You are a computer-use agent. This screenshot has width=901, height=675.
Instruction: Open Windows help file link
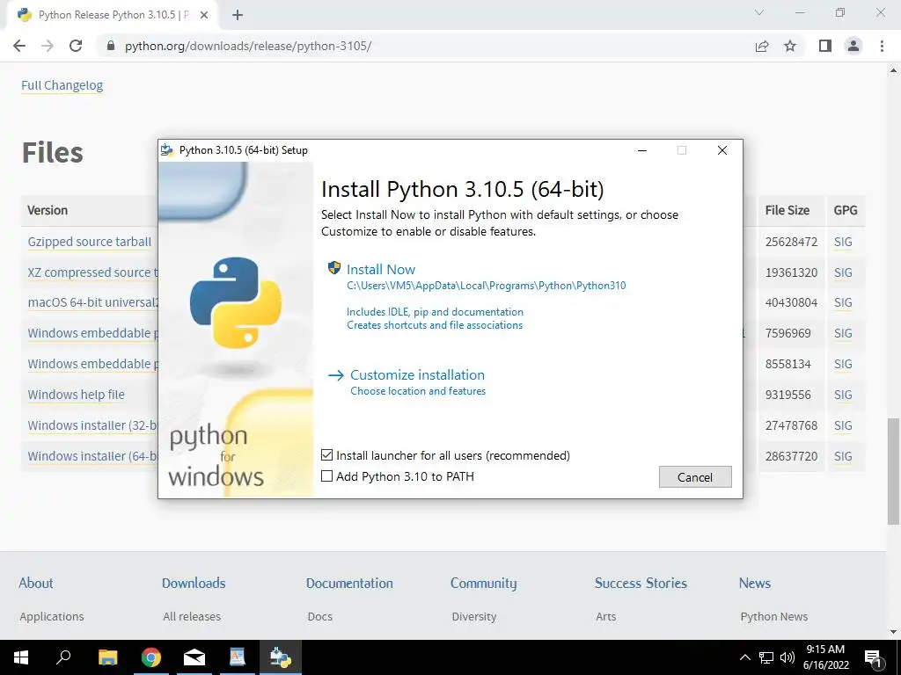coord(76,395)
